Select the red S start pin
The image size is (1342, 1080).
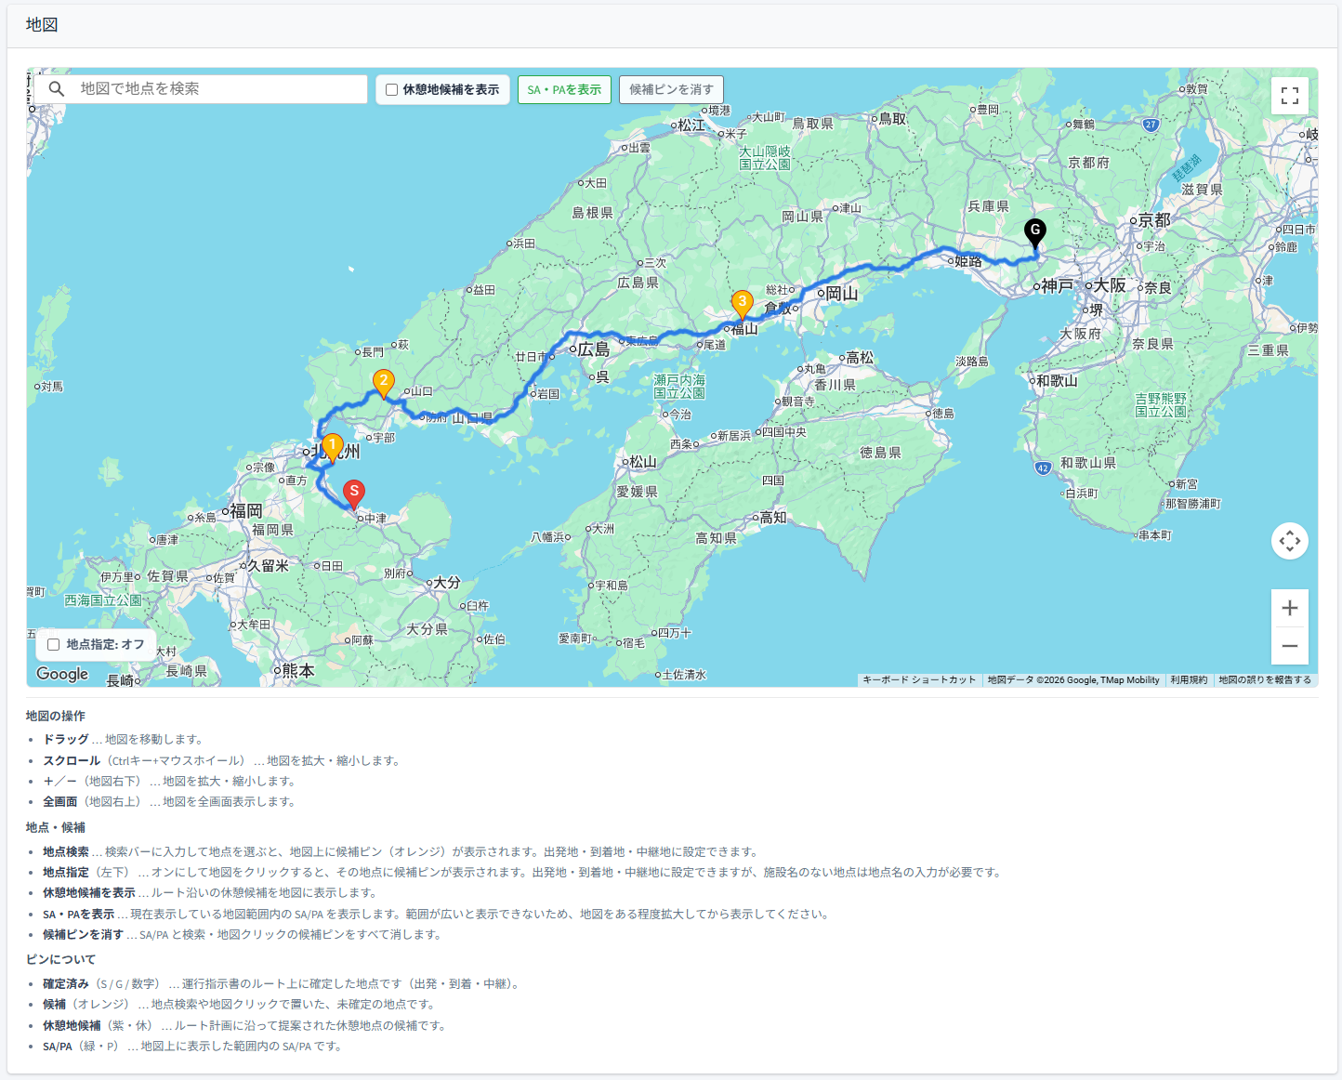[354, 494]
